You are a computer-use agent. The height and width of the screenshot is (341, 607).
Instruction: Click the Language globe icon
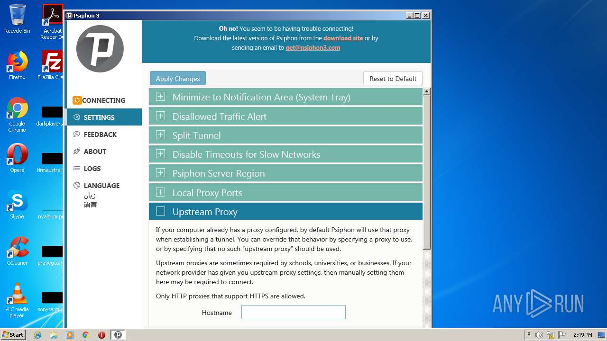coord(77,186)
